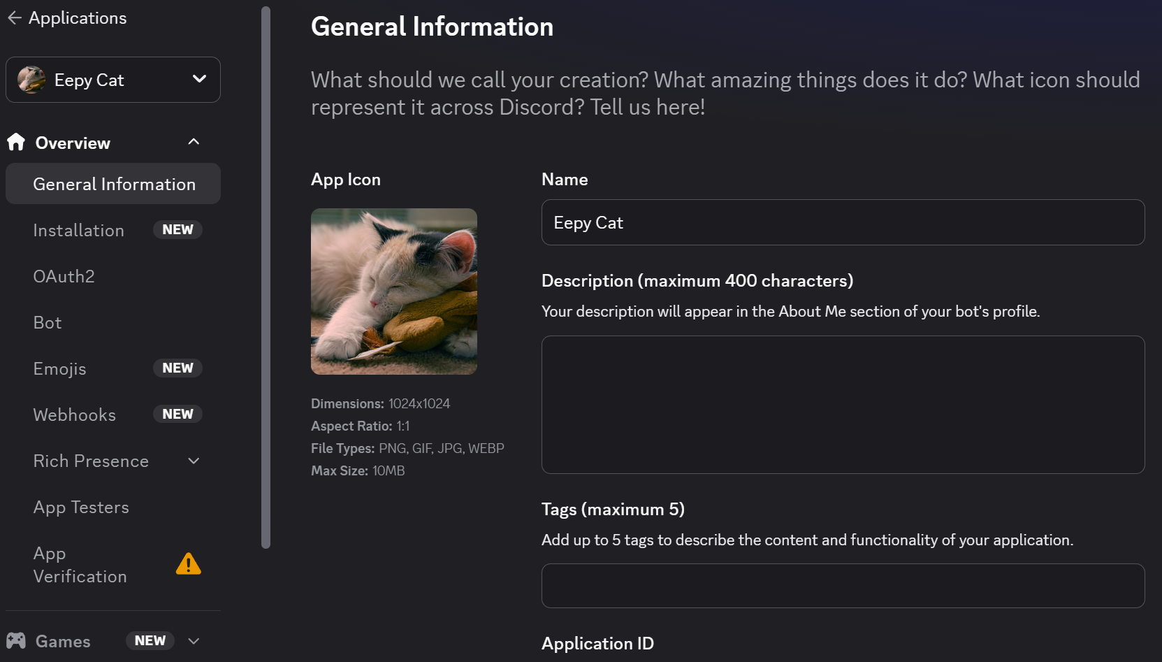Click the 'Name' field label

[x=565, y=180]
